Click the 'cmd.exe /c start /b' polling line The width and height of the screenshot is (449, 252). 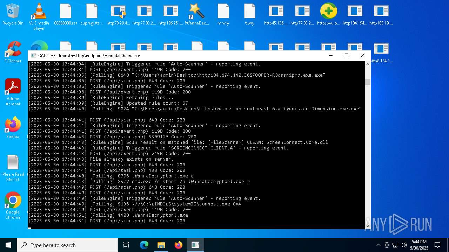coord(139,182)
